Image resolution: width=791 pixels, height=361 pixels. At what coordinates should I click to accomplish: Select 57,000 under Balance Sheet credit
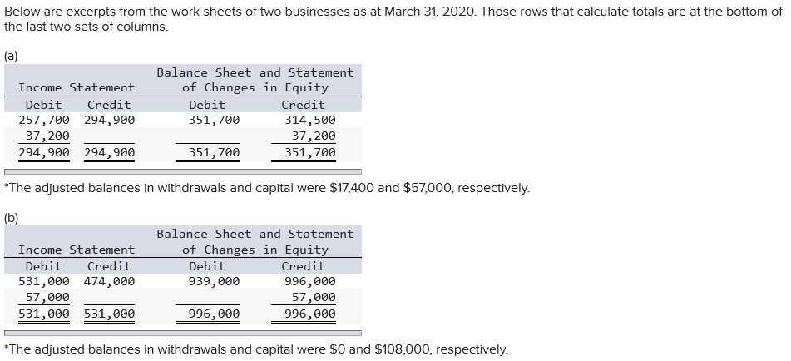tap(314, 297)
